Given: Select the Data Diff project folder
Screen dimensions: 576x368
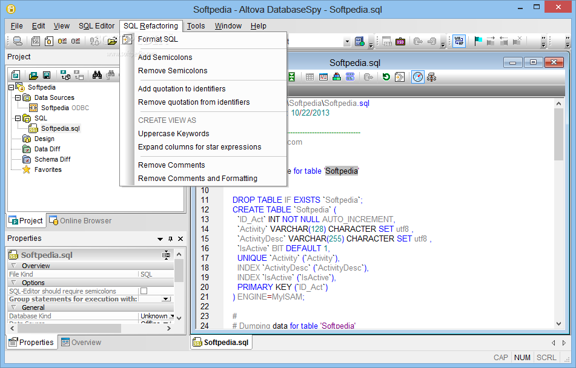Looking at the screenshot, I should click(x=47, y=149).
